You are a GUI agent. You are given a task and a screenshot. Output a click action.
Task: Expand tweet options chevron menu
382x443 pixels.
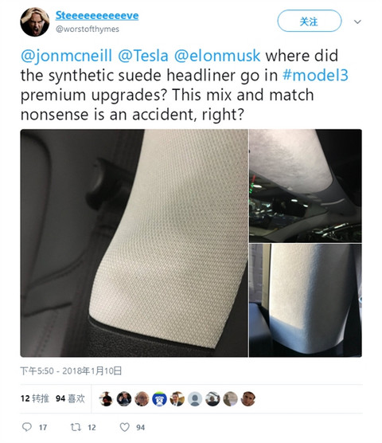pos(357,22)
